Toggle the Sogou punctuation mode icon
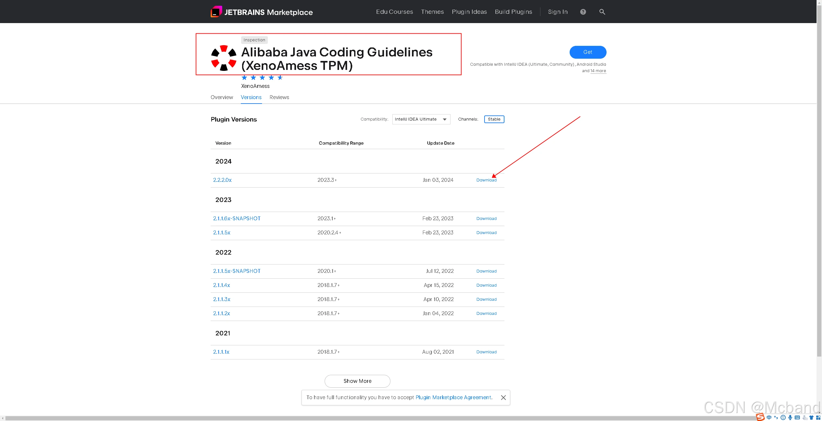Image resolution: width=822 pixels, height=421 pixels. coord(776,417)
